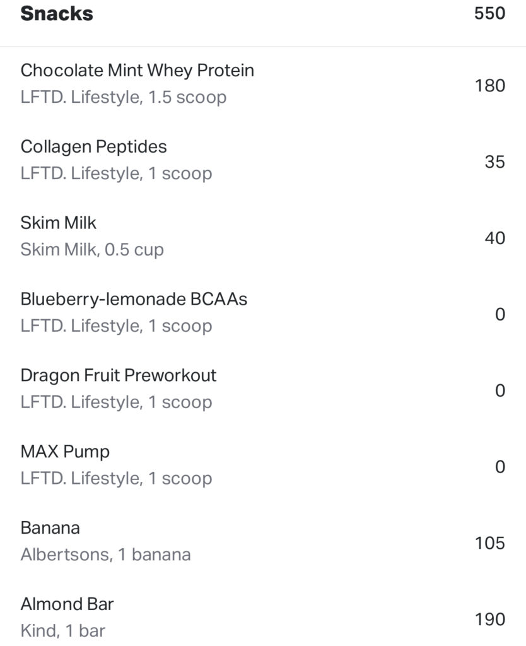
Task: Open Dragon Fruit Preworkout entry
Action: (x=263, y=389)
